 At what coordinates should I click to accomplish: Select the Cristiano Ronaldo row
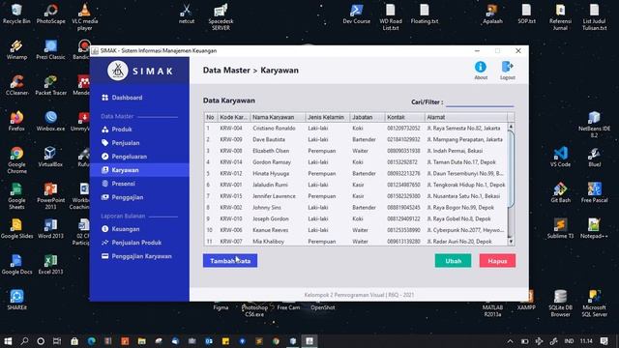356,129
